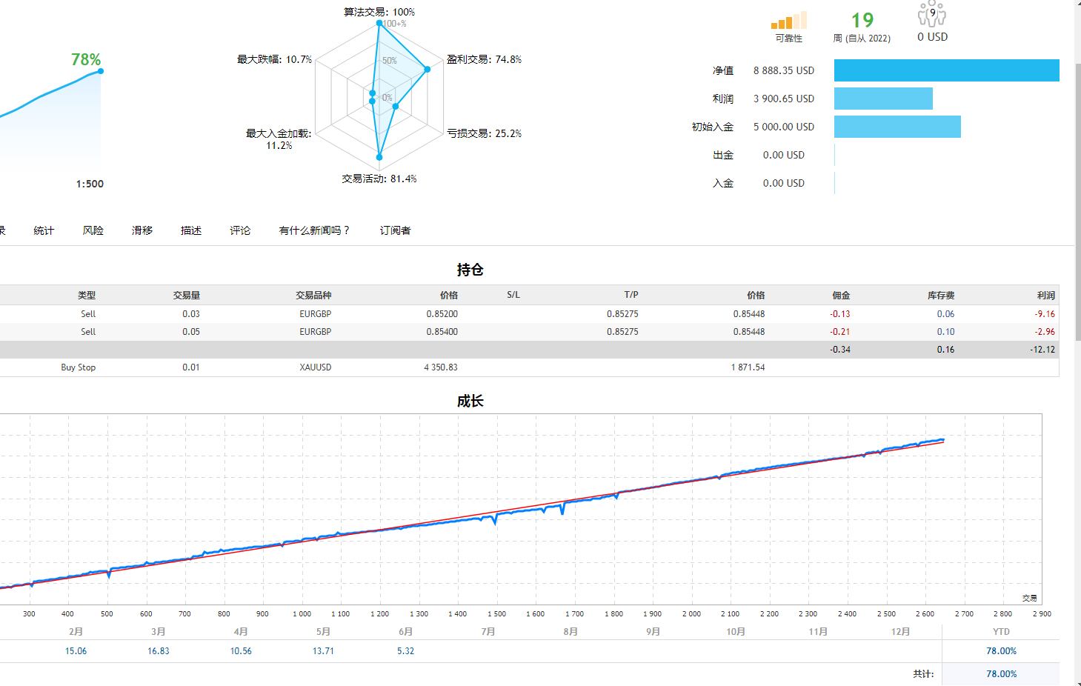Image resolution: width=1081 pixels, height=686 pixels.
Task: Click the 3 900.65 USD profit value
Action: pyautogui.click(x=784, y=99)
